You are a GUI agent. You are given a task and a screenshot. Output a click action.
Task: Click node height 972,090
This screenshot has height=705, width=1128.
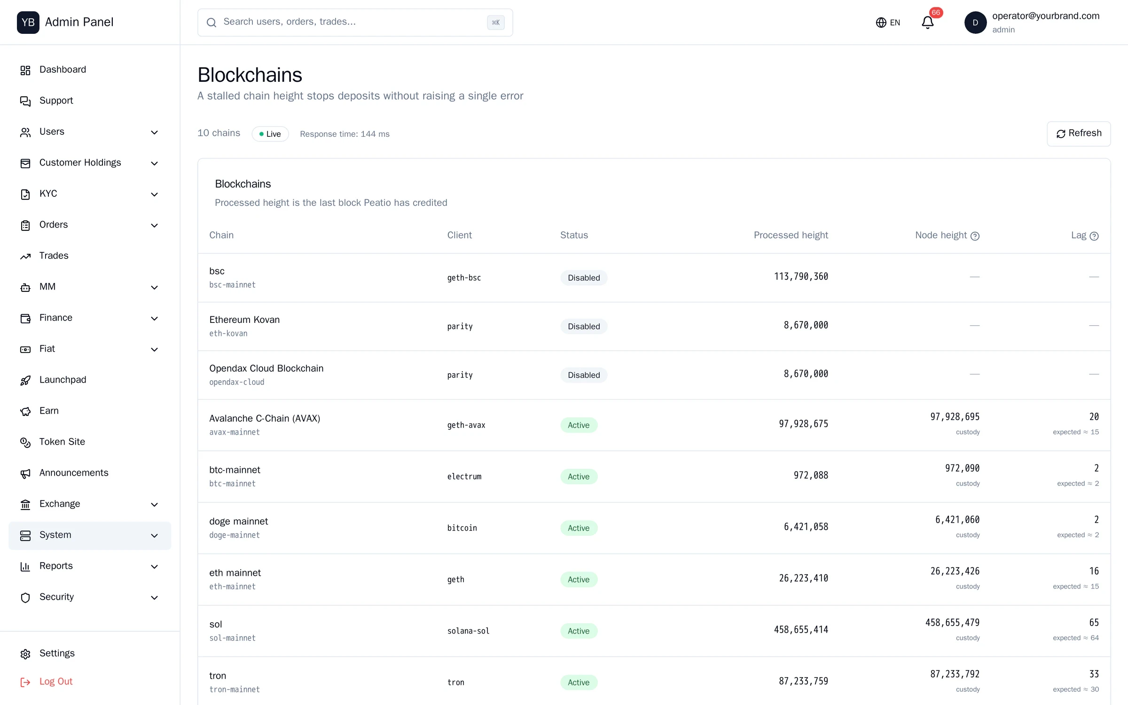coord(962,468)
